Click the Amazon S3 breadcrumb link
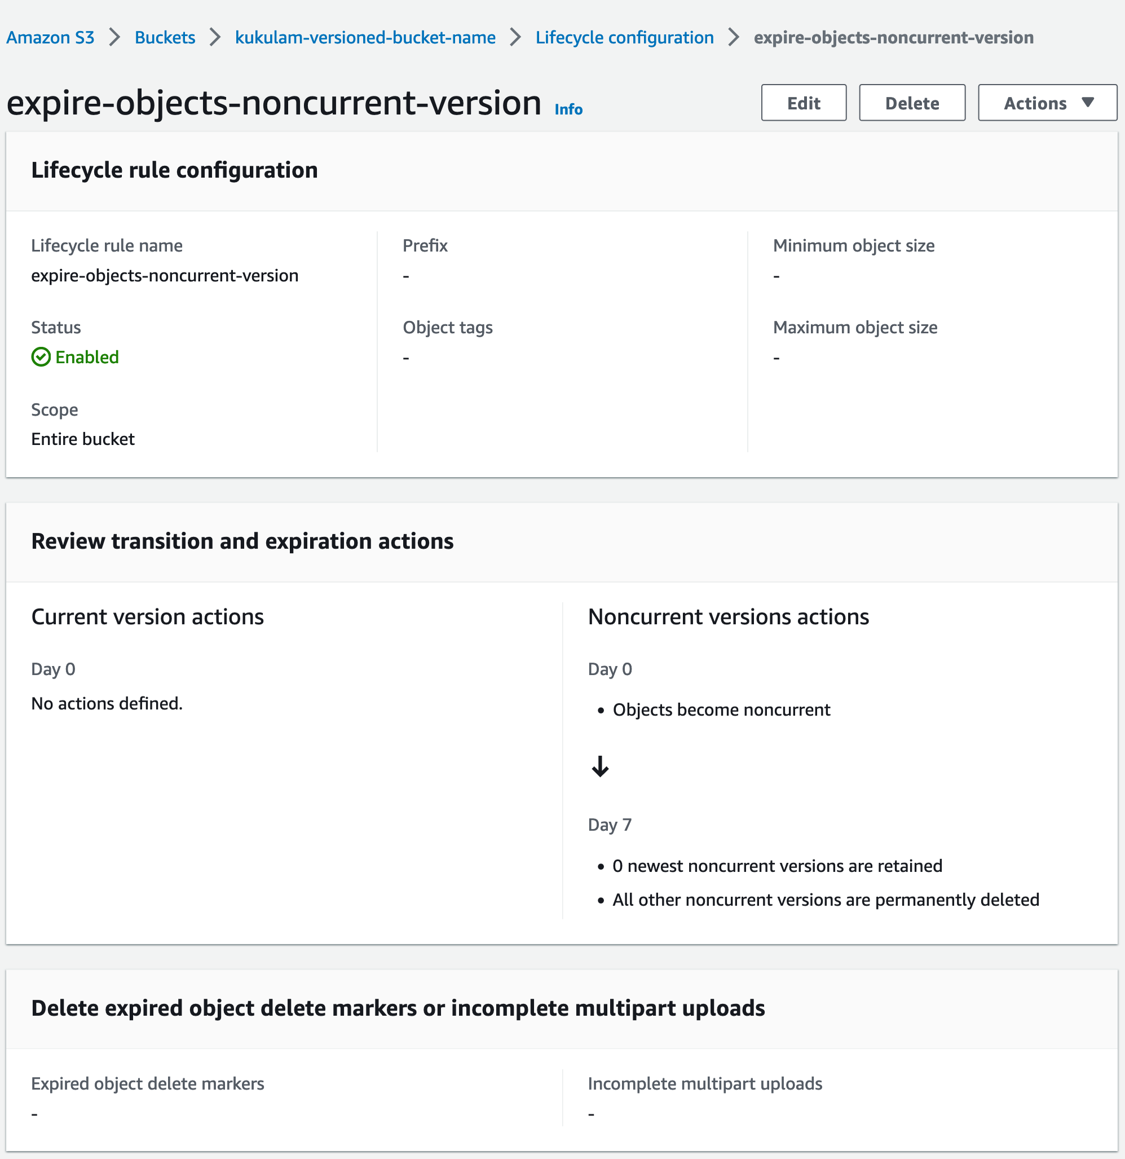1125x1159 pixels. [50, 37]
